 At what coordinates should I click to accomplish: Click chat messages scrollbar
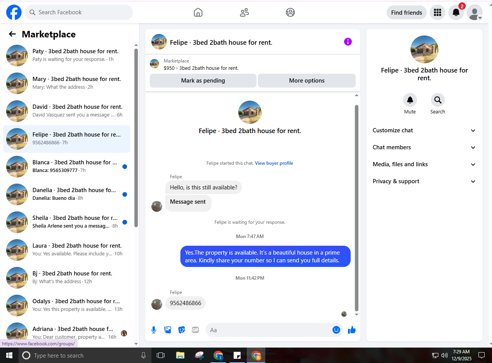point(356,208)
